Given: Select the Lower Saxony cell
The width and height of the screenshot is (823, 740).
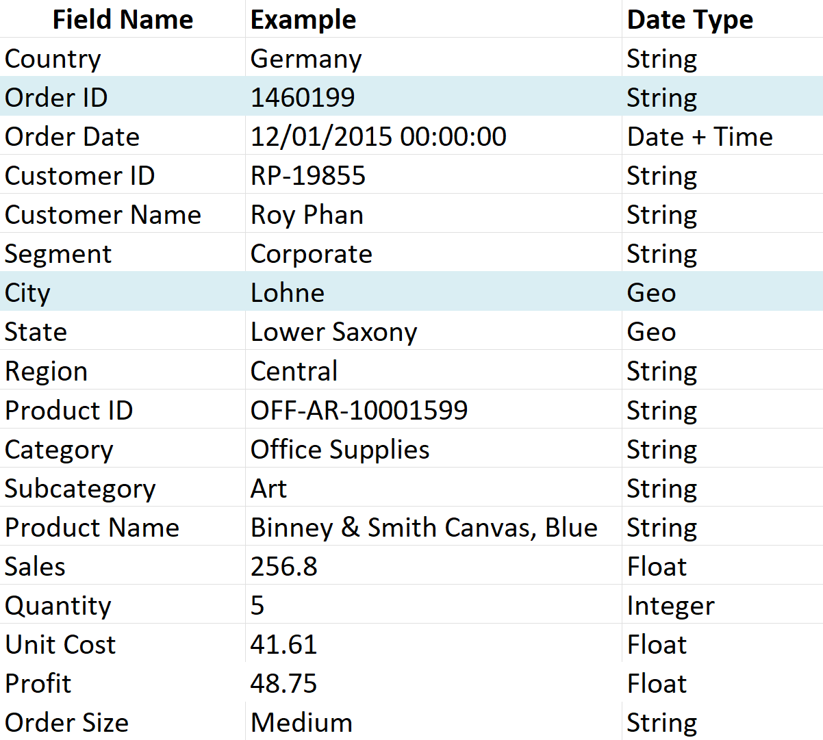Looking at the screenshot, I should click(333, 332).
